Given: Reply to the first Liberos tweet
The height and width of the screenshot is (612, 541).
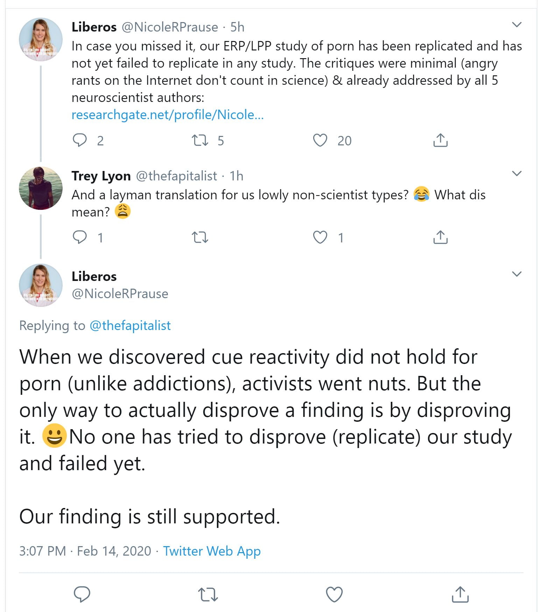Looking at the screenshot, I should [80, 140].
